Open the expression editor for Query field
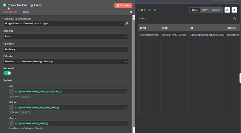 pyautogui.click(x=127, y=125)
